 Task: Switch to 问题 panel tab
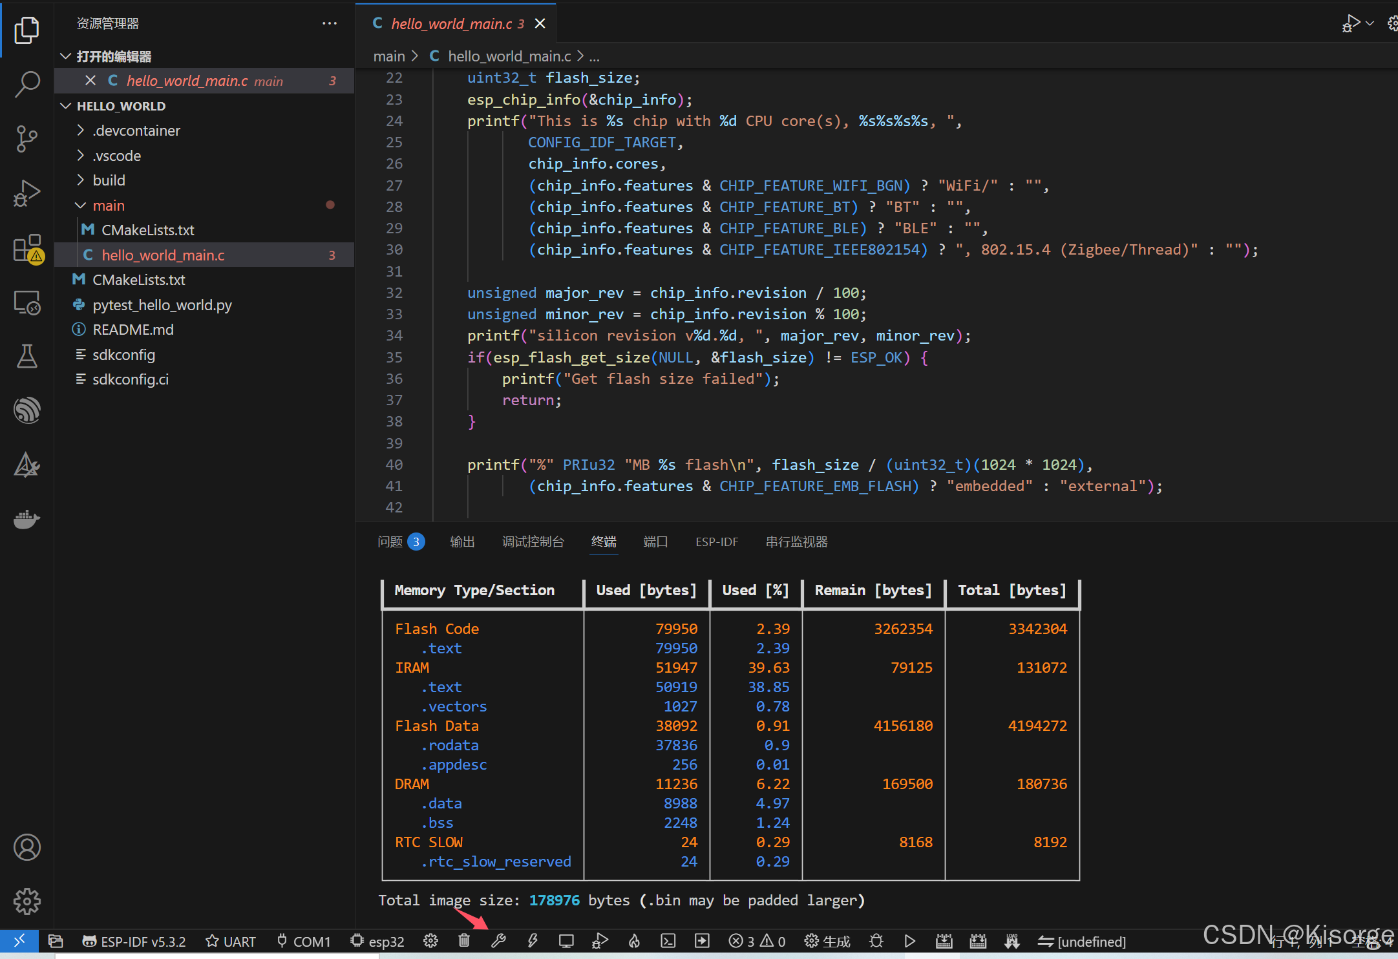point(401,542)
